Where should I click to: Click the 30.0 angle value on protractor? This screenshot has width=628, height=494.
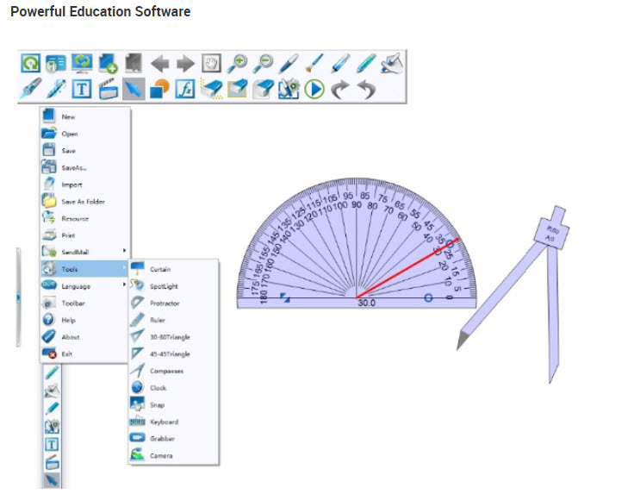coord(366,303)
